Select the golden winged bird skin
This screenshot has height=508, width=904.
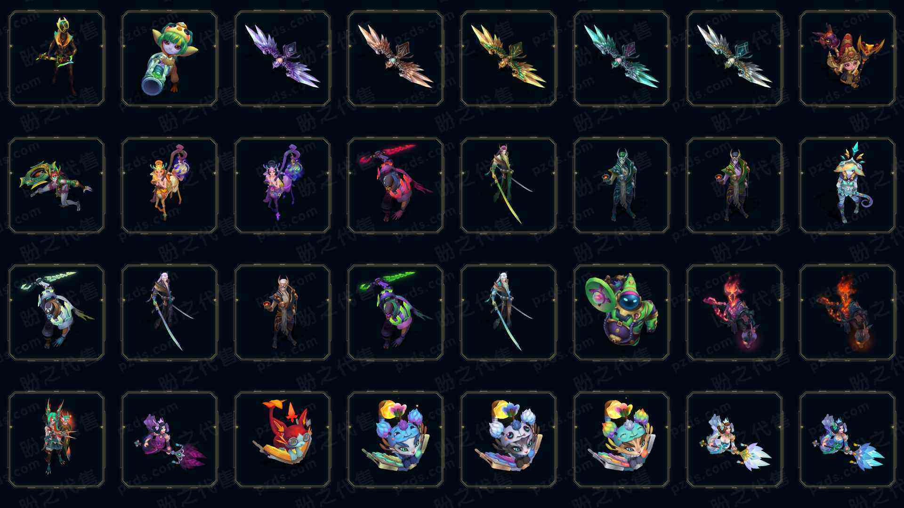point(508,59)
